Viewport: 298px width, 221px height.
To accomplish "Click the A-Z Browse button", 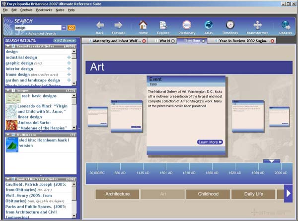I will [x=65, y=41].
